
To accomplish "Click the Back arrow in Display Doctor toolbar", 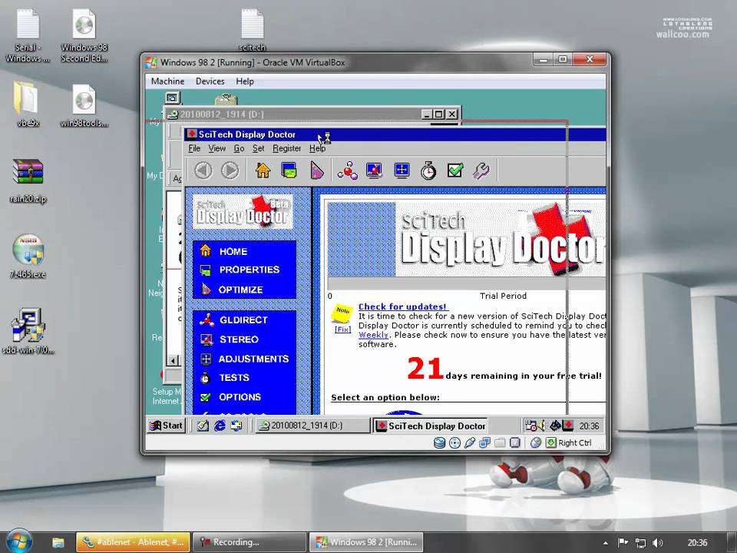I will [x=203, y=171].
